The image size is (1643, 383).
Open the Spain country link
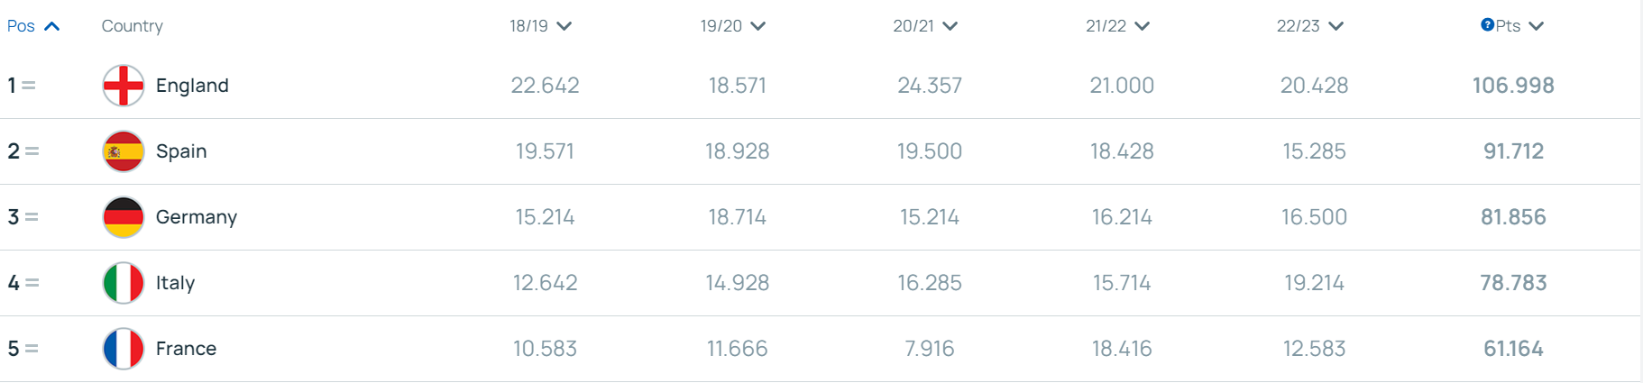click(181, 151)
